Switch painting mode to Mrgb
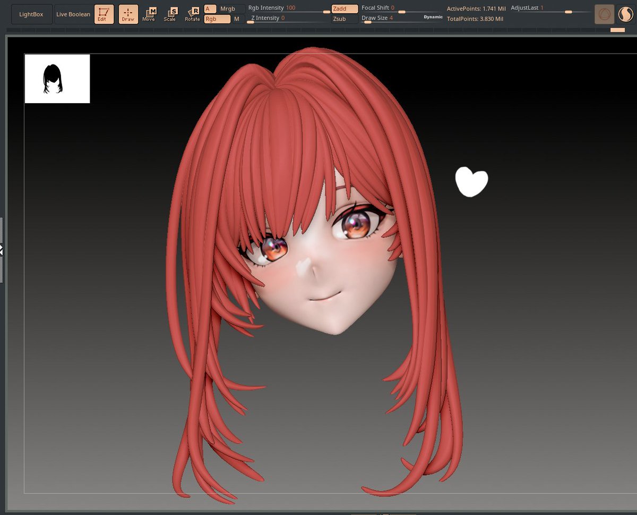 (227, 9)
